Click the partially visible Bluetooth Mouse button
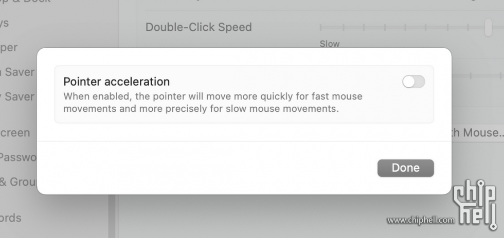 [478, 132]
